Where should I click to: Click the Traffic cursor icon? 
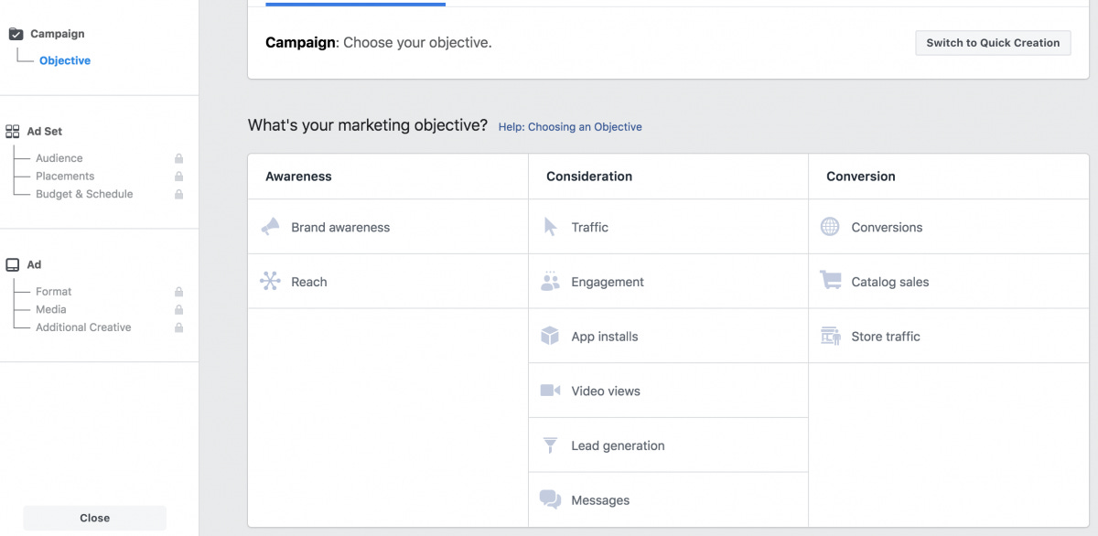(x=550, y=227)
